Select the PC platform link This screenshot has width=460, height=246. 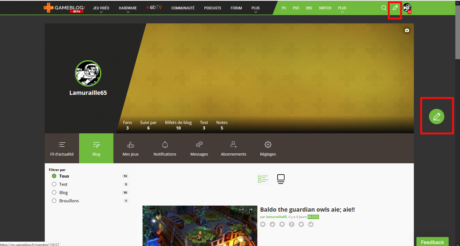coord(284,8)
